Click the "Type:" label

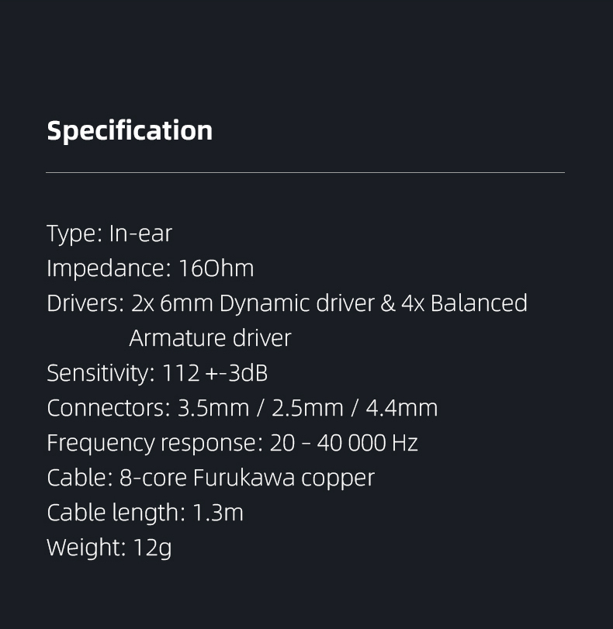[x=74, y=233]
